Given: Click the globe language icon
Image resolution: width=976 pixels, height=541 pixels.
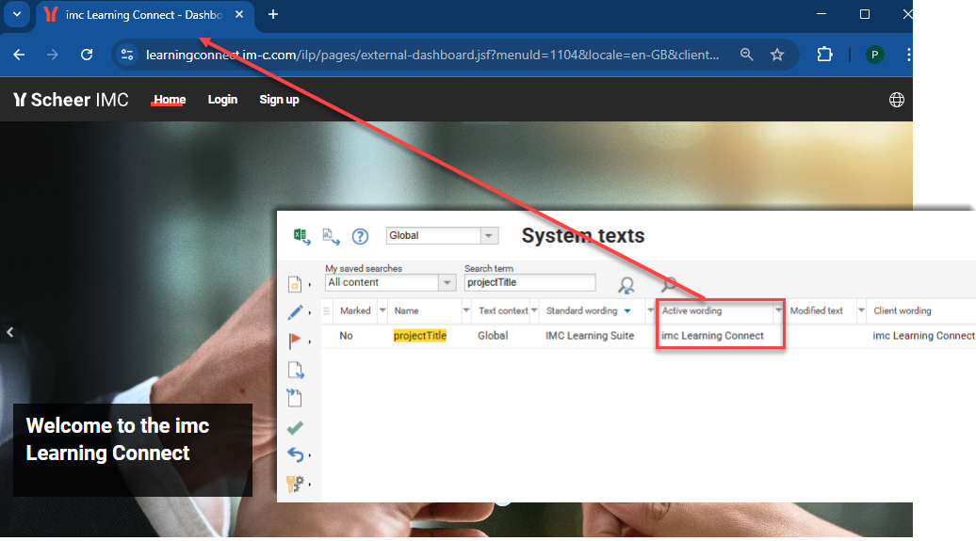Looking at the screenshot, I should [896, 100].
